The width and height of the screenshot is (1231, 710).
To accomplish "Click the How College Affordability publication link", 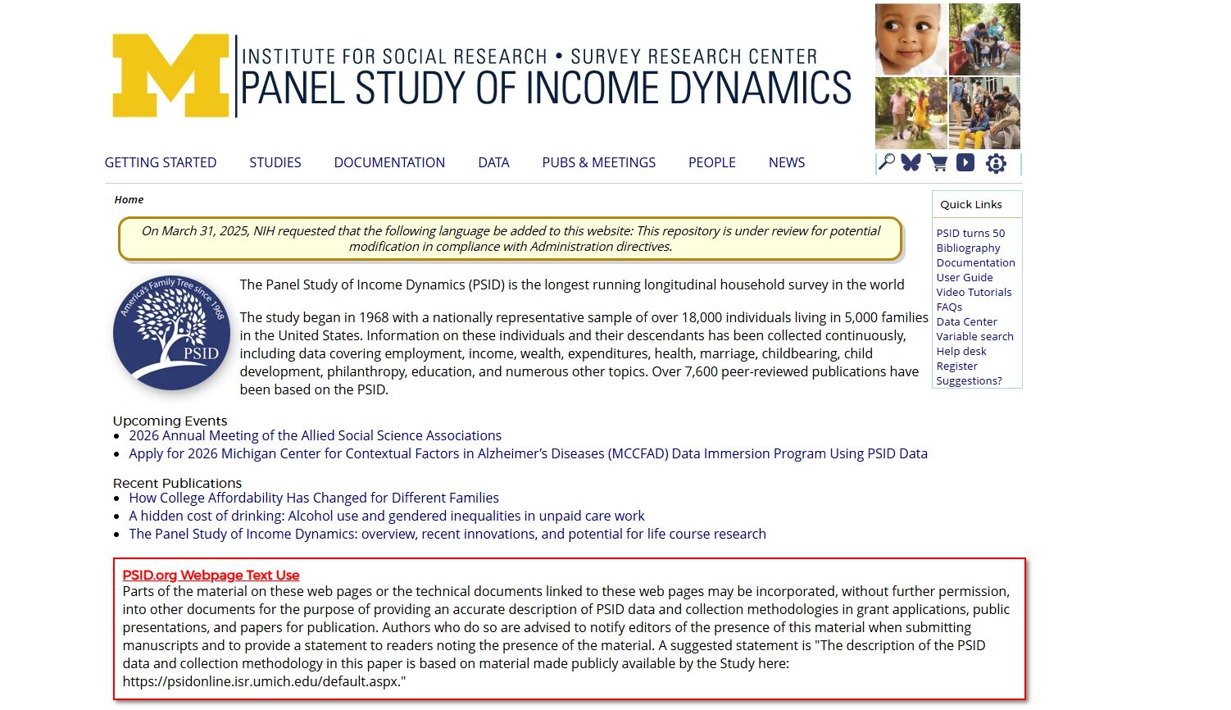I will point(313,498).
